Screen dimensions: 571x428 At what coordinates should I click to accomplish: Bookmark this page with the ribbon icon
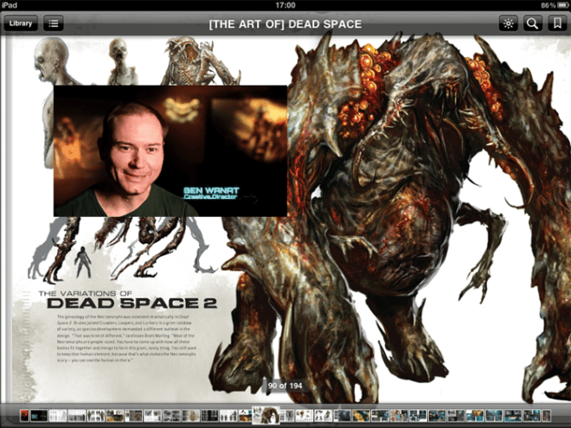point(557,23)
